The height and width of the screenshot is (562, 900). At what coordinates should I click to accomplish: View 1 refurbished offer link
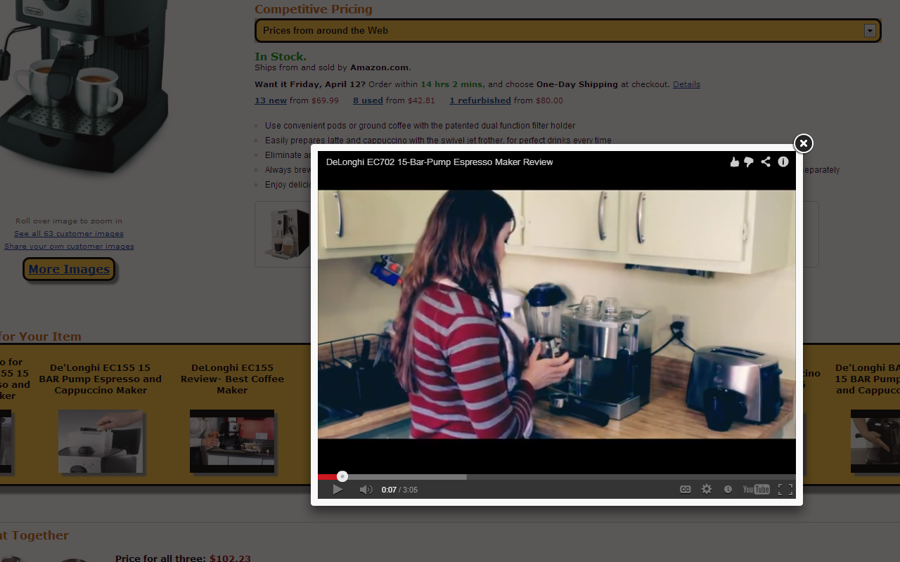[x=480, y=100]
